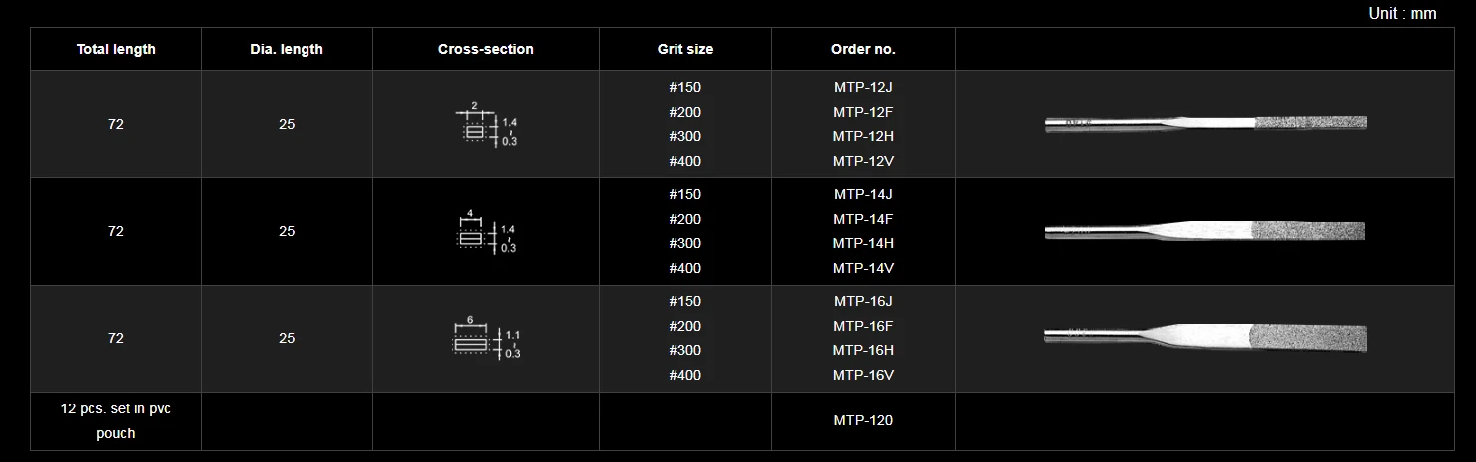Screen dimensions: 1476x462
Task: Click the MTP-16 diamond file image
Action: coord(1205,338)
